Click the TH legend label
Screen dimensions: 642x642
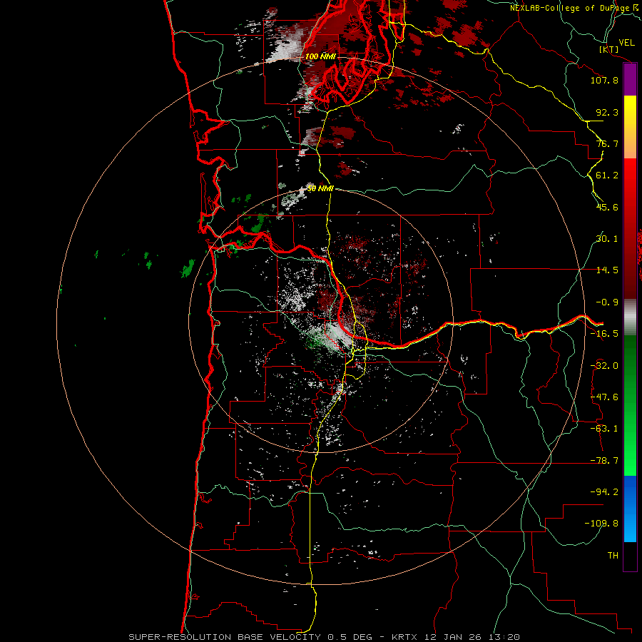613,556
